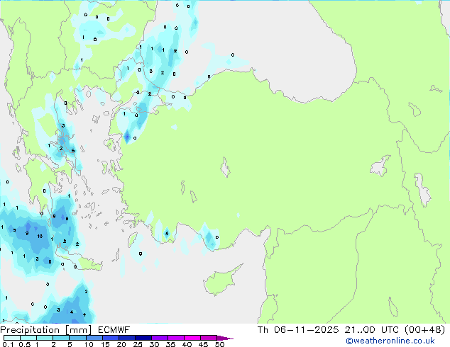Click the ECMWF model label
The image size is (450, 347).
pyautogui.click(x=114, y=330)
